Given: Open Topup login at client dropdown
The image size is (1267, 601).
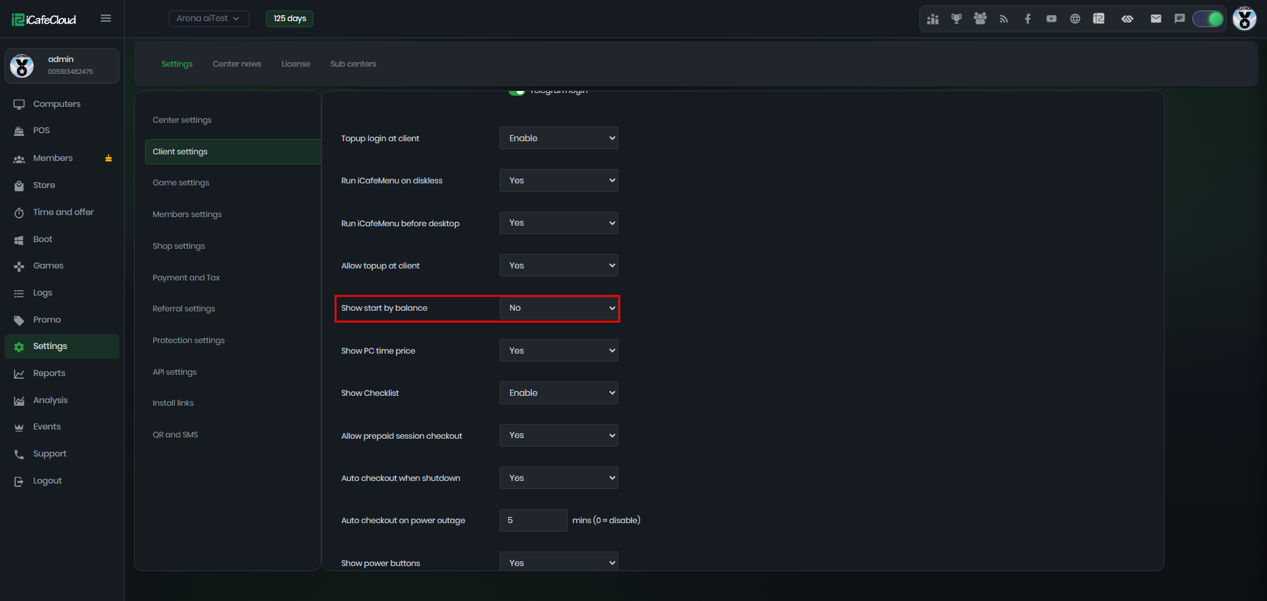Looking at the screenshot, I should (x=558, y=138).
